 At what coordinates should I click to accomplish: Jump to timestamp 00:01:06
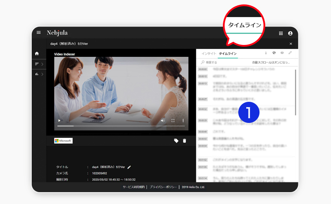pyautogui.click(x=203, y=167)
